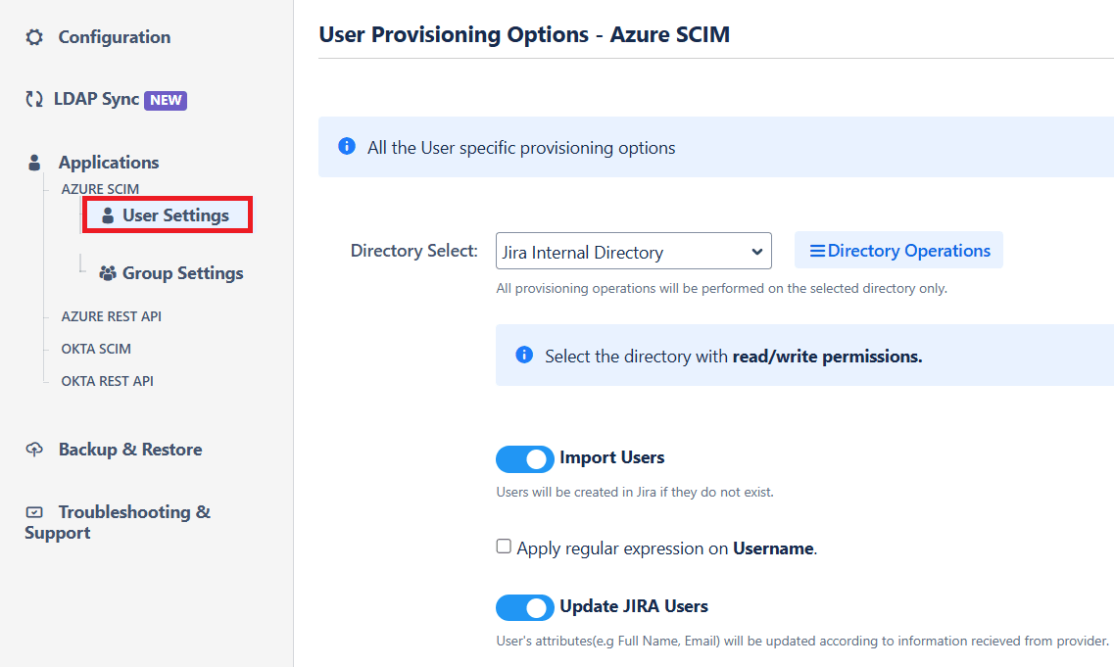Select Group Settings under Azure SCIM
1114x667 pixels.
click(x=182, y=272)
